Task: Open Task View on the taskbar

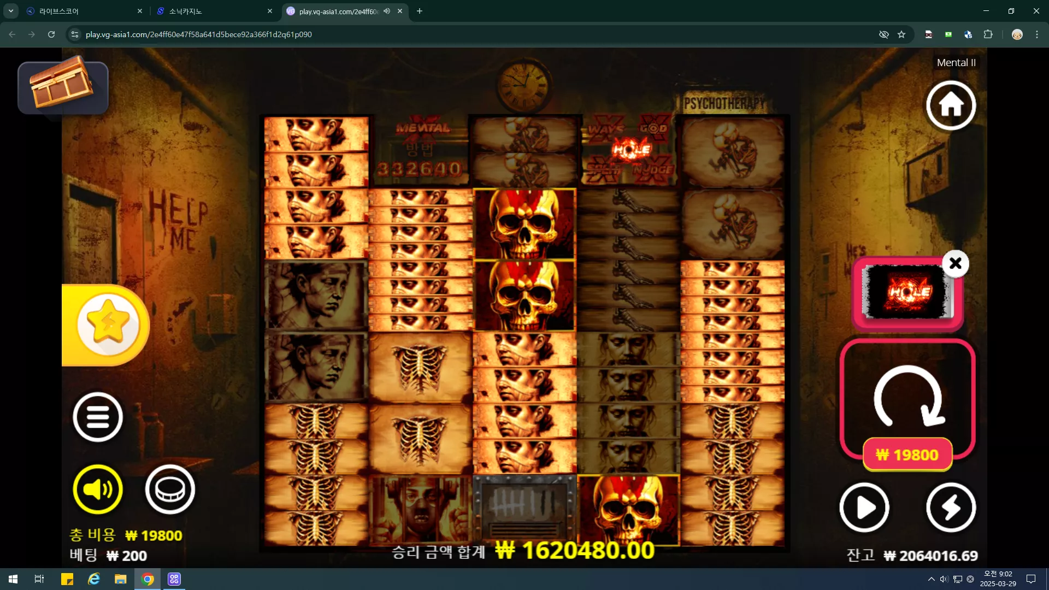Action: click(39, 579)
